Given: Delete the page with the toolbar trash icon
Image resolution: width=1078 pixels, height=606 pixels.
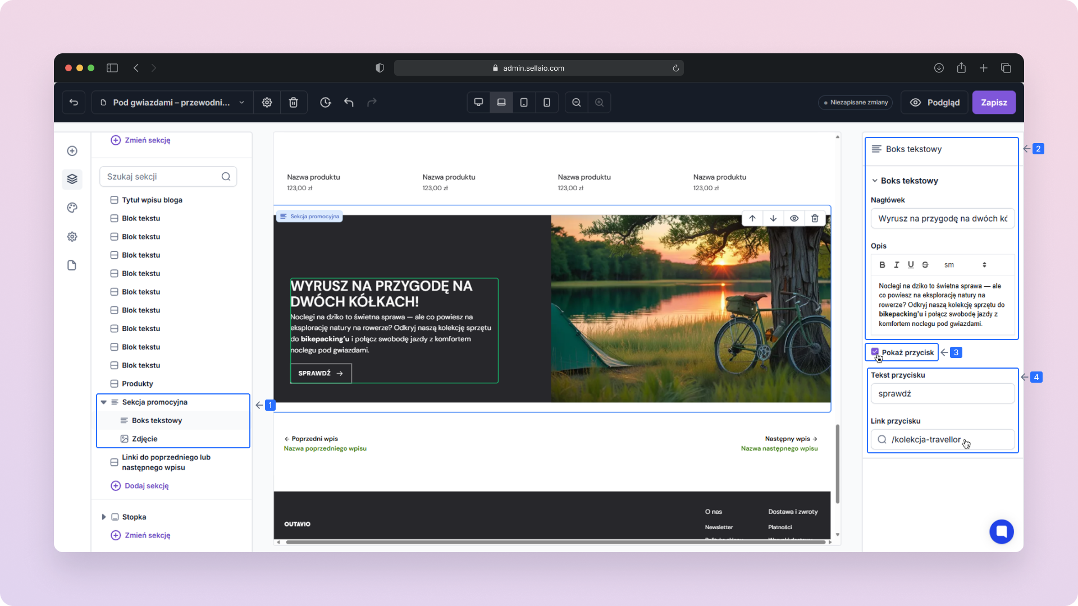Looking at the screenshot, I should pos(293,102).
